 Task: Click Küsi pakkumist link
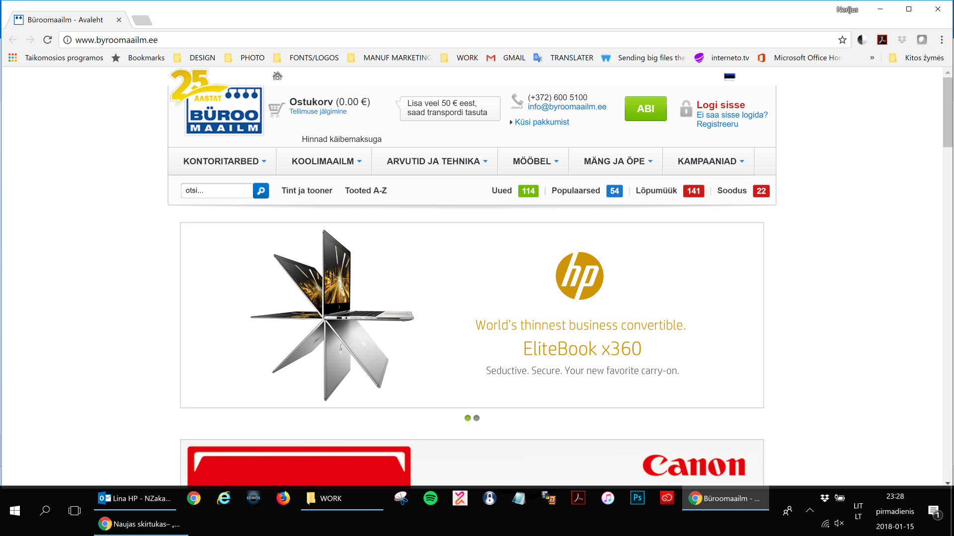click(x=542, y=122)
